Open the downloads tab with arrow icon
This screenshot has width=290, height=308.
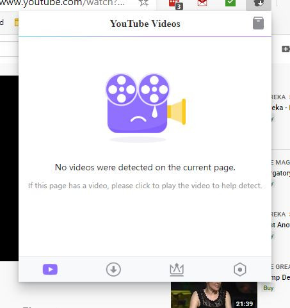(113, 270)
